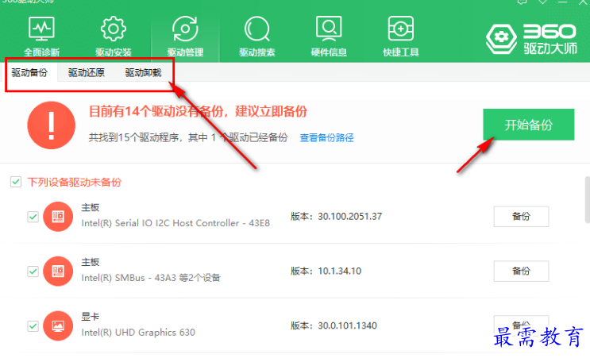Click the vertical scrollbar thumb
Screen dimensions: 590x362
tap(588, 199)
